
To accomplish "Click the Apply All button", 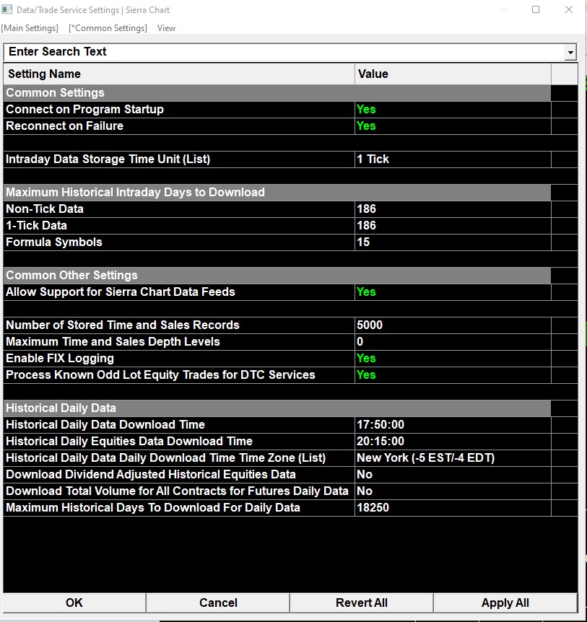I will coord(505,603).
